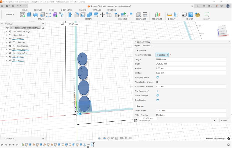Image resolution: width=232 pixels, height=148 pixels.
Task: Click the Flip Envelope(s) icon
Action: pyautogui.click(x=157, y=91)
